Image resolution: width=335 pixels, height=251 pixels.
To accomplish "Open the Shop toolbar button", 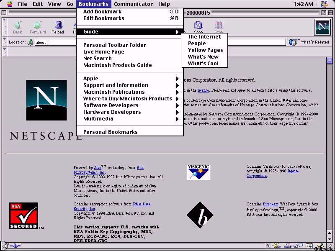I will (x=198, y=27).
